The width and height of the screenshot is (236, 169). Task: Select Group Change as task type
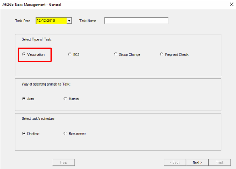coord(127,54)
